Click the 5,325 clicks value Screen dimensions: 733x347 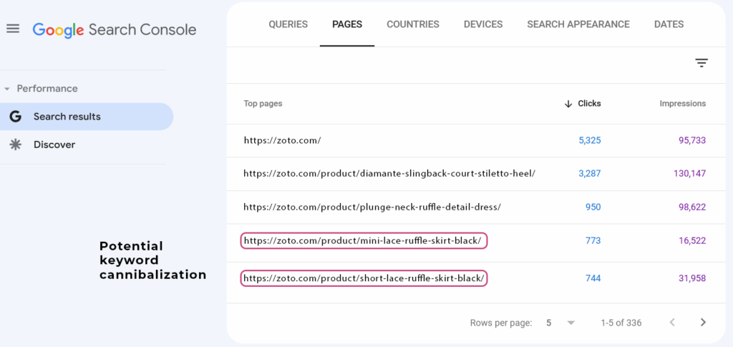point(590,140)
